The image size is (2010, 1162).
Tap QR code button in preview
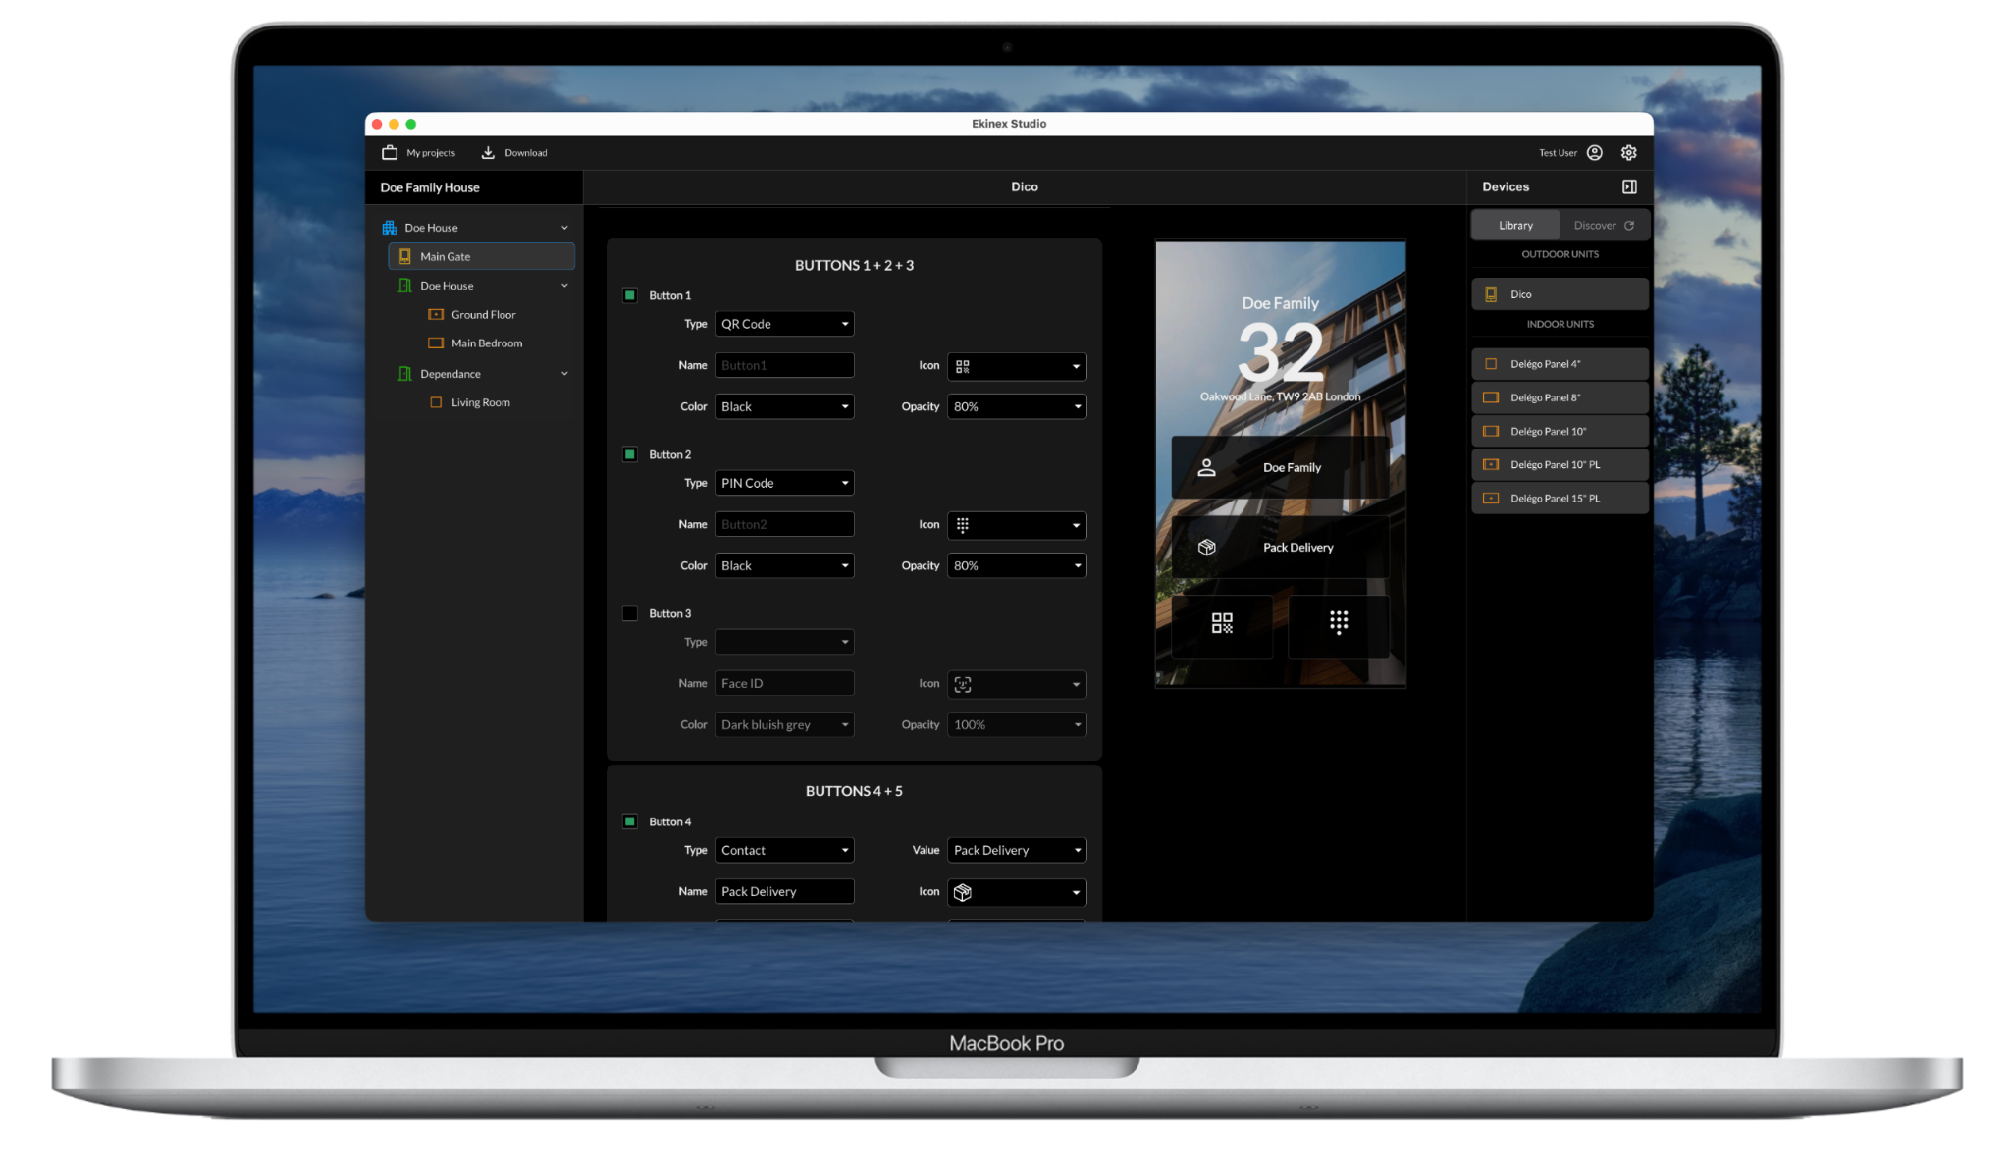(x=1222, y=624)
